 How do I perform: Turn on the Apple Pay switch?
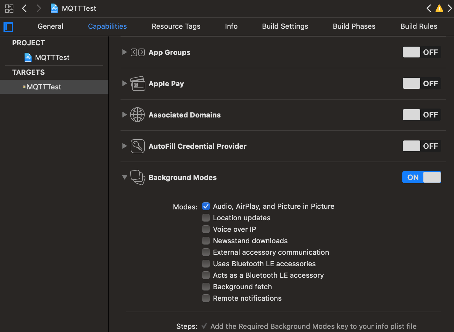tap(421, 84)
